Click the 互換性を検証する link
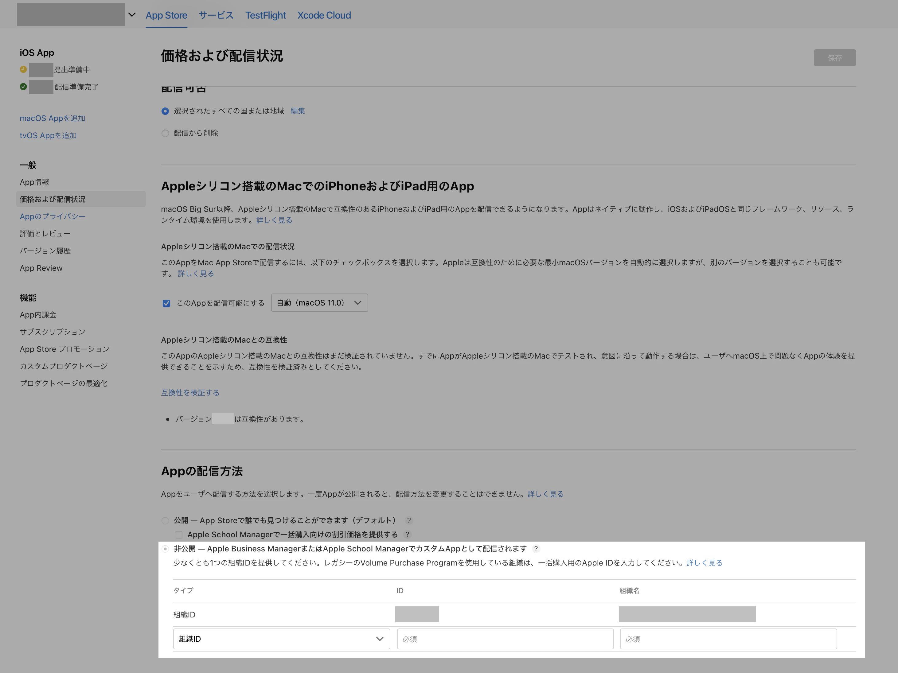 (x=190, y=392)
